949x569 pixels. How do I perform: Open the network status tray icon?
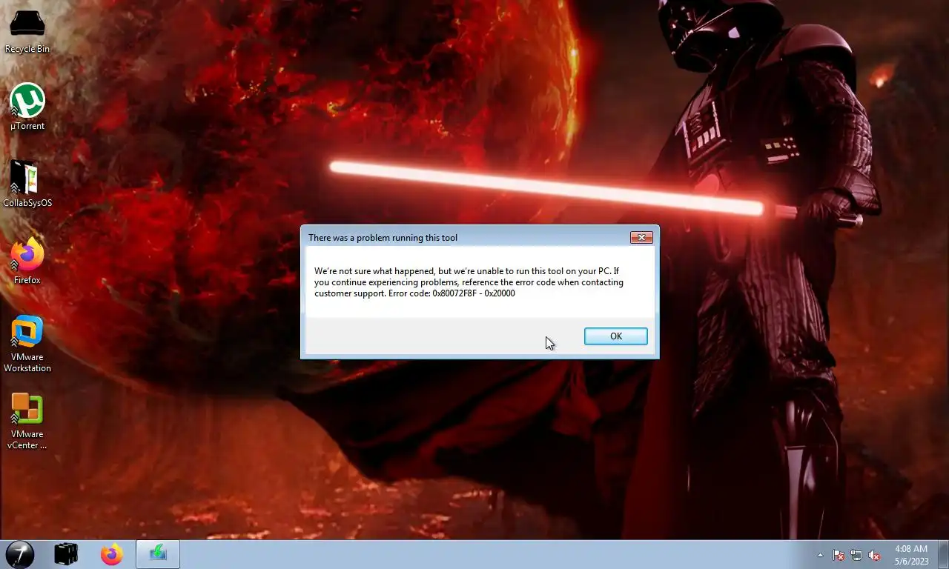[x=856, y=555]
